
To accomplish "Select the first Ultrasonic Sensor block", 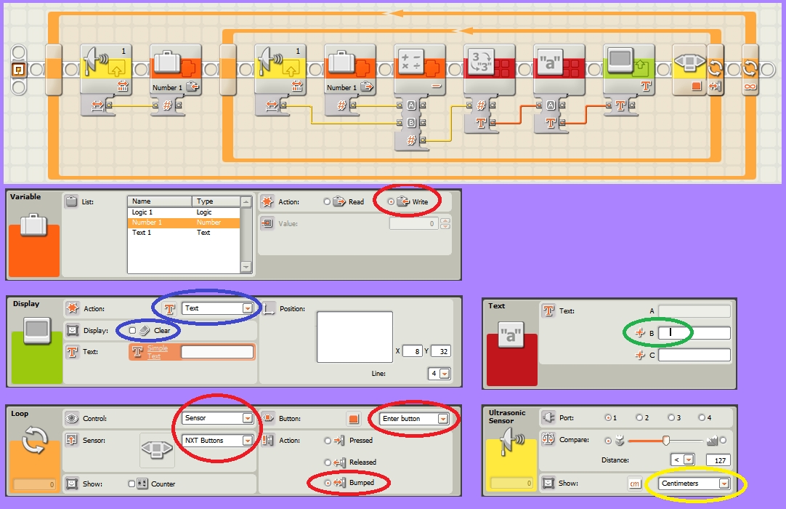I will click(106, 69).
